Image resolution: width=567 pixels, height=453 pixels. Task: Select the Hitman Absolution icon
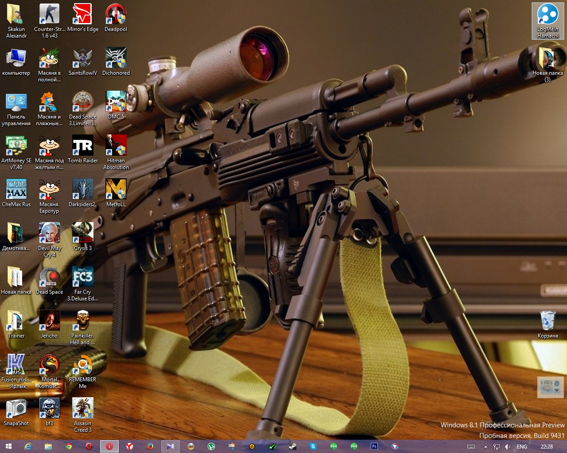tap(116, 152)
